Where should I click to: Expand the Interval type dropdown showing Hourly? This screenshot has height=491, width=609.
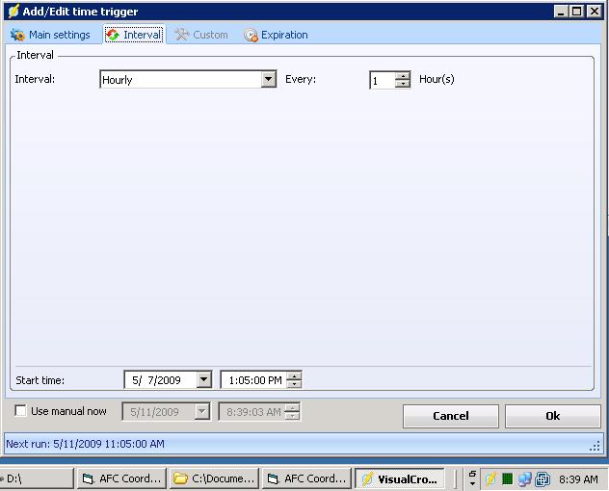[x=269, y=79]
